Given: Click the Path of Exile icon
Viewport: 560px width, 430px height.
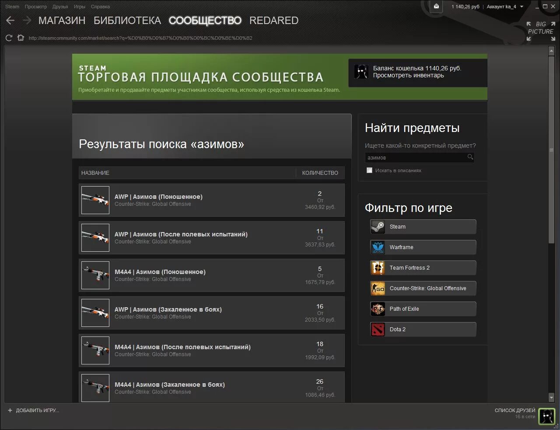Looking at the screenshot, I should click(378, 309).
